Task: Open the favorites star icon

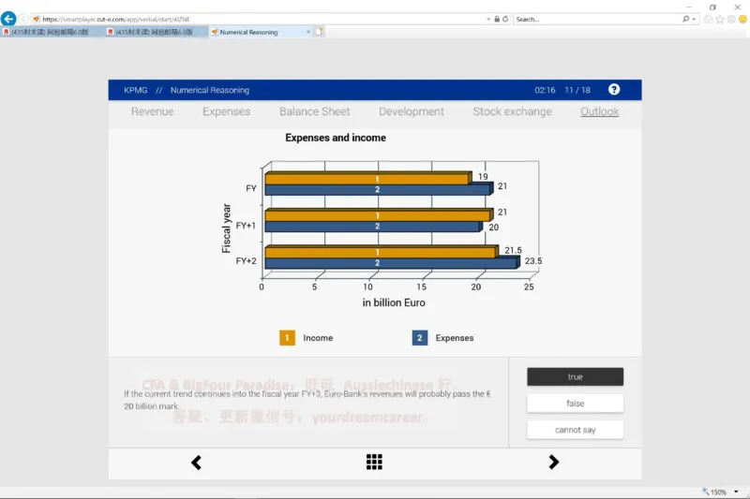Action: click(x=719, y=19)
